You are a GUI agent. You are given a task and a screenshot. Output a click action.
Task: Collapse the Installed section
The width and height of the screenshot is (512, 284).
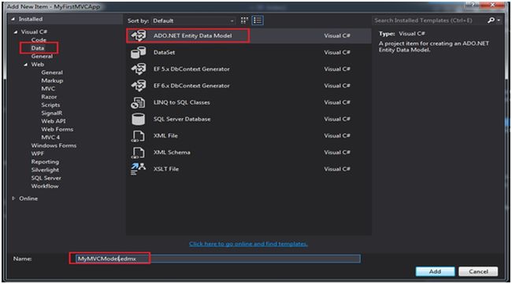click(x=13, y=19)
